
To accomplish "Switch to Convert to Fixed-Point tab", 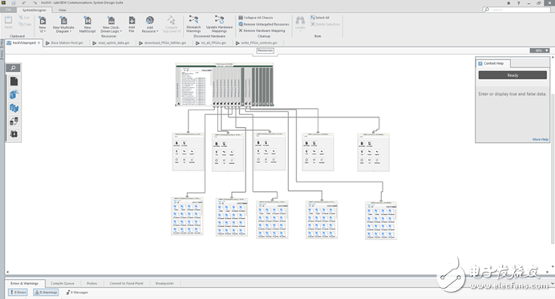I will [x=127, y=283].
